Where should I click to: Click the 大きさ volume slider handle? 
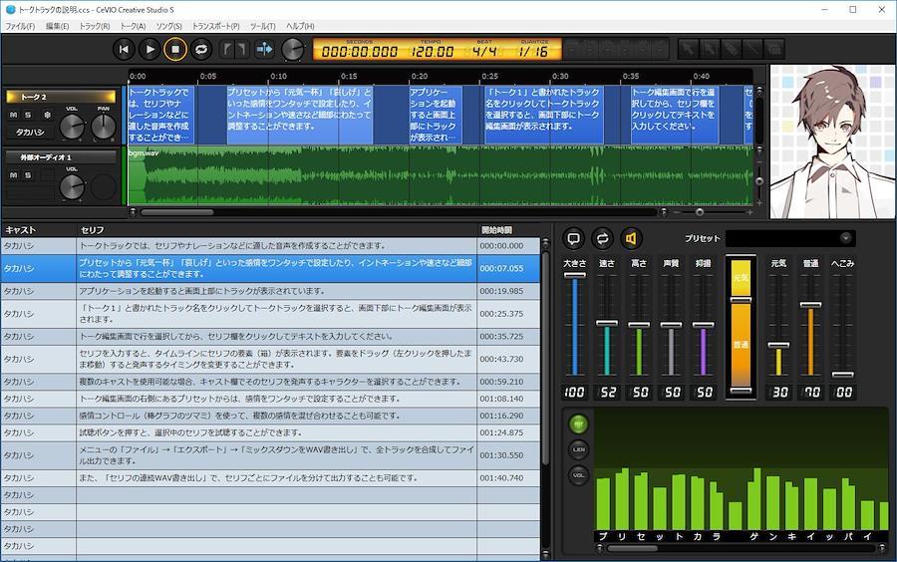pyautogui.click(x=574, y=276)
